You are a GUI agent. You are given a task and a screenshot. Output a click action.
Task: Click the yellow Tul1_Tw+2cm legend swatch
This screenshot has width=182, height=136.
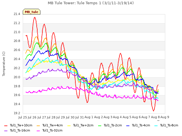pos(69,126)
